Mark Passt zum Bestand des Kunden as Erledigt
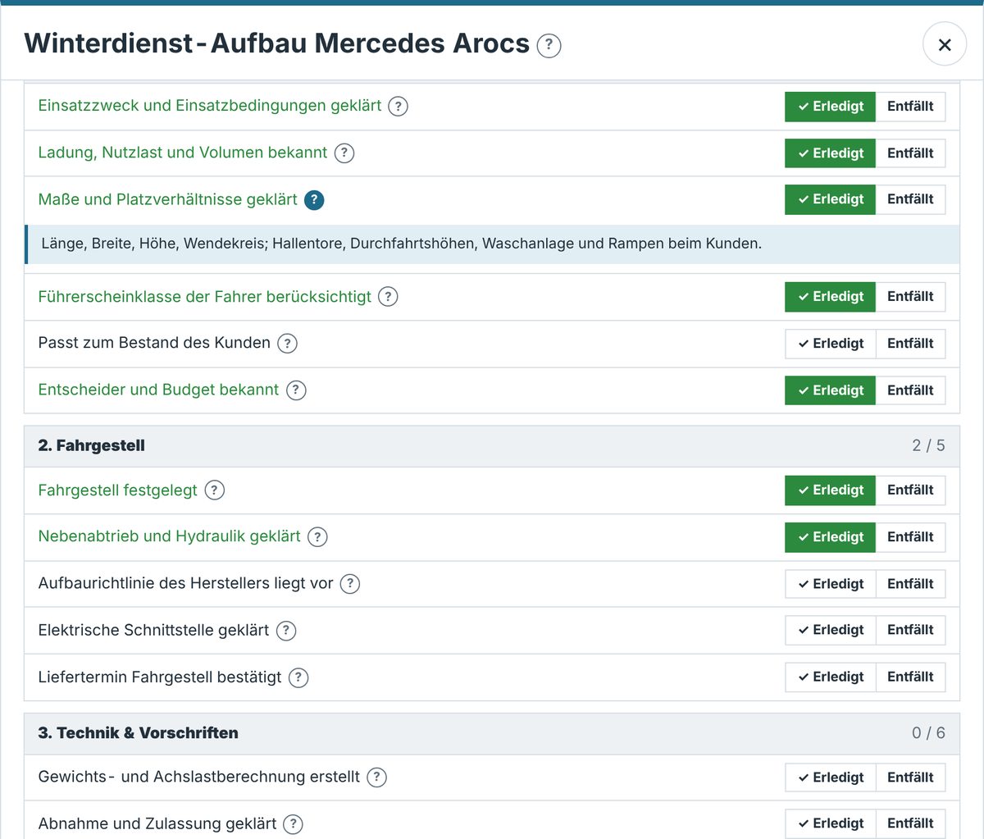This screenshot has height=839, width=984. point(830,344)
